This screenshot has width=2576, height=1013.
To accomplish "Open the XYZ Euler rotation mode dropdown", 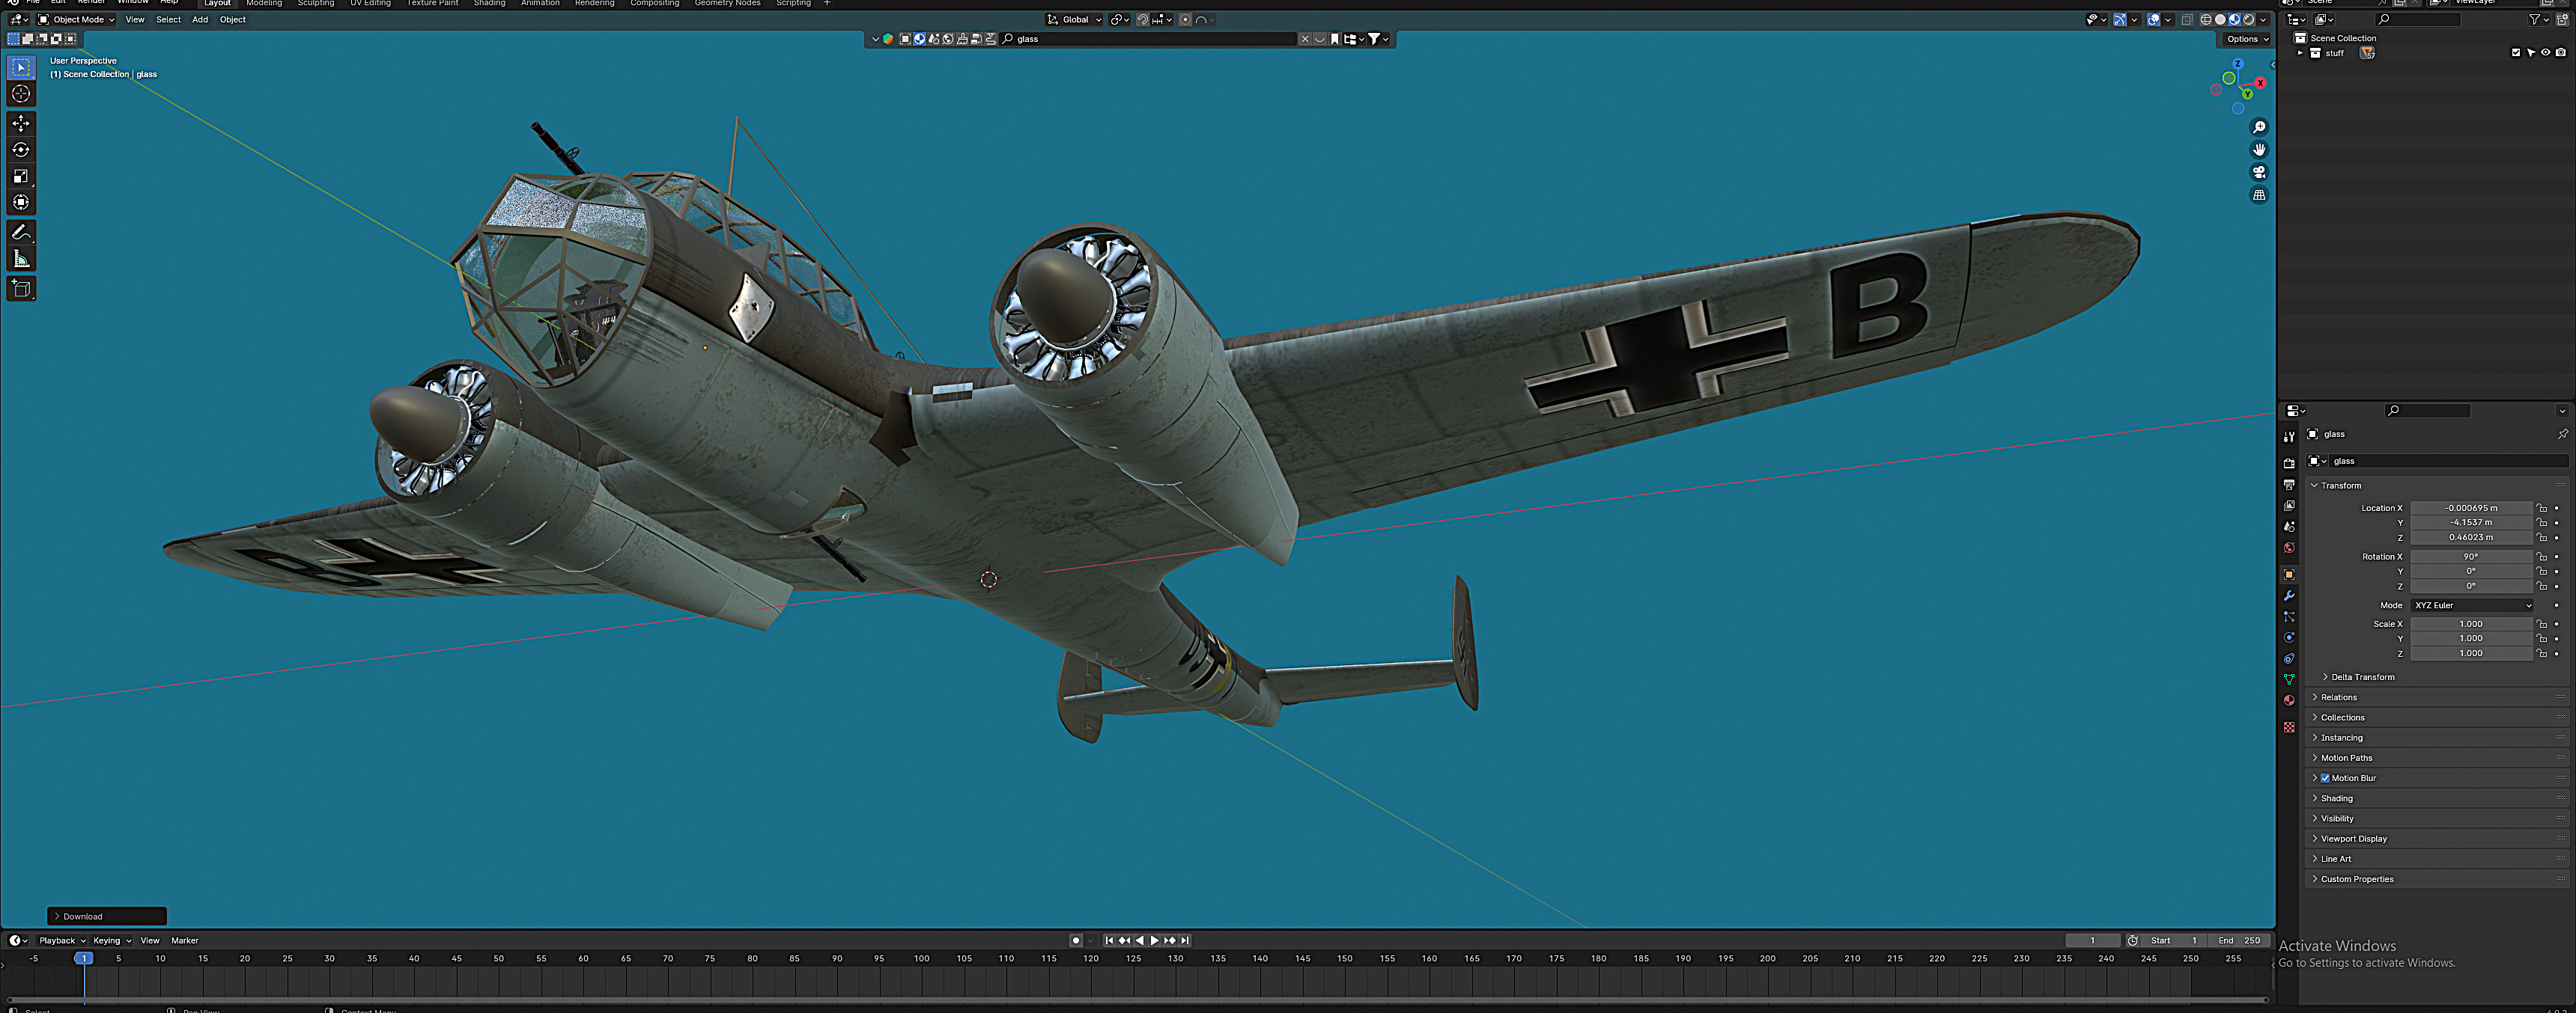I will (2471, 605).
